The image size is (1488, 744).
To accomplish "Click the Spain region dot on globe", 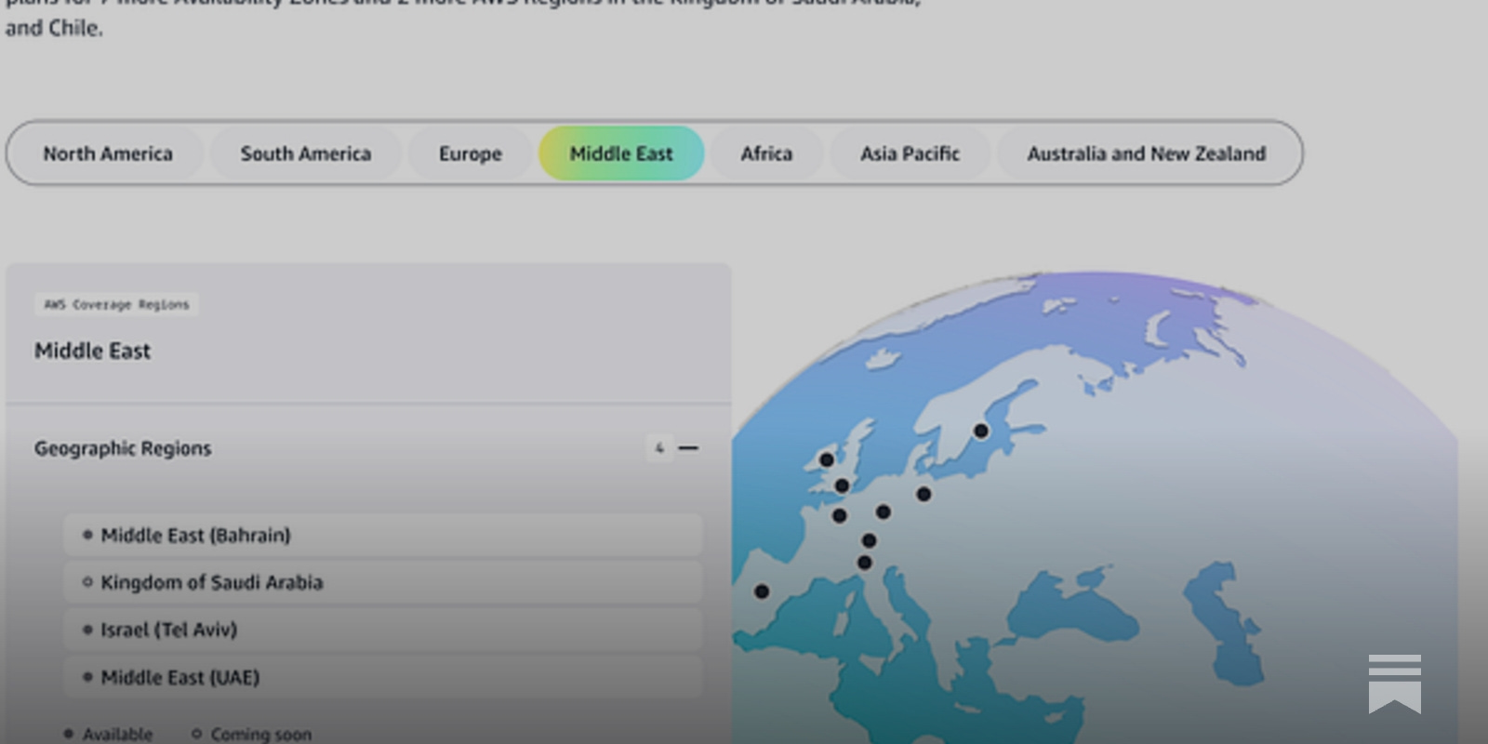I will (762, 591).
